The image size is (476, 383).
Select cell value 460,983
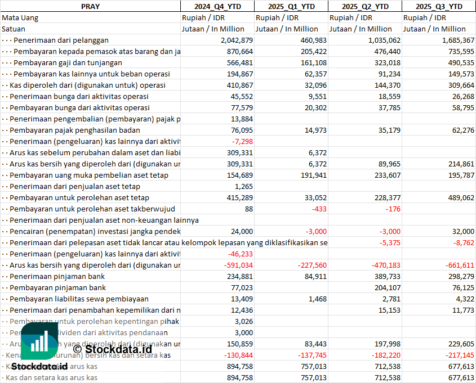click(x=314, y=40)
